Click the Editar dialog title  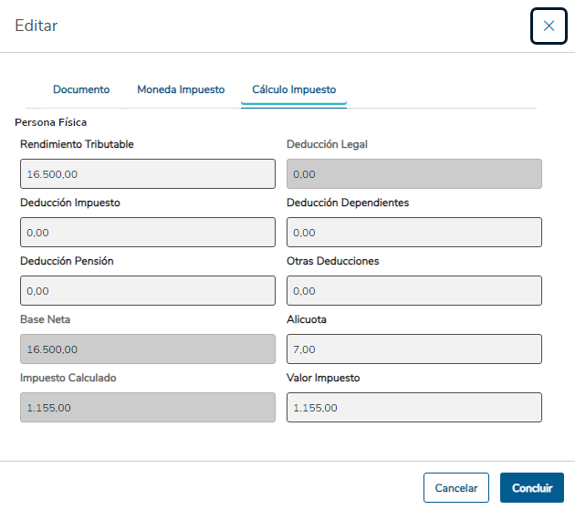click(x=37, y=26)
